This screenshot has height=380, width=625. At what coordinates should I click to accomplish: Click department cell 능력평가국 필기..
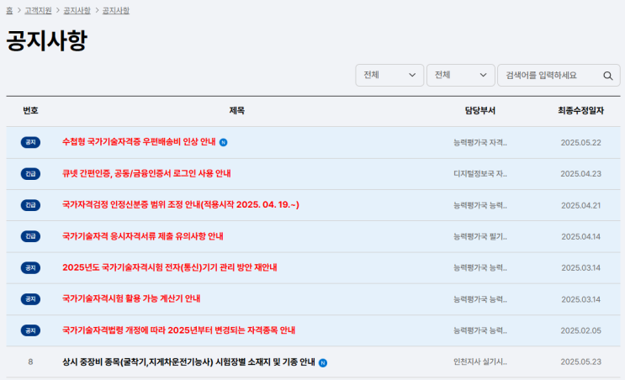click(480, 236)
